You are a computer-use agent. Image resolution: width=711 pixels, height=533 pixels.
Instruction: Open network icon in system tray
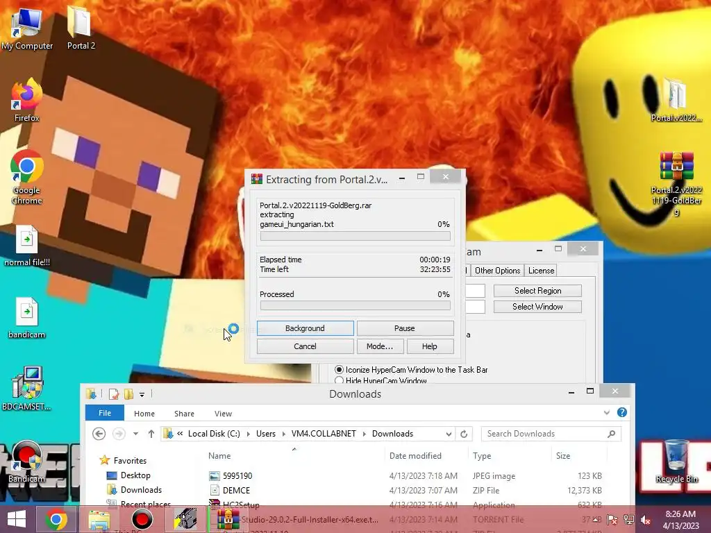tap(629, 520)
